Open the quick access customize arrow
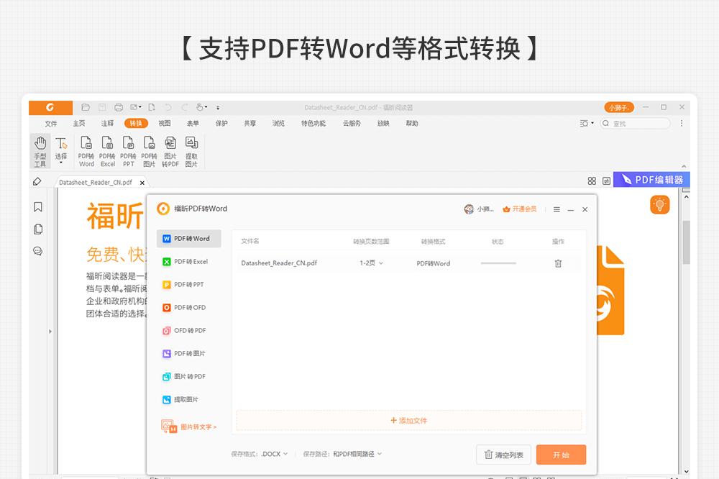Screen dimensions: 719x479 pos(218,108)
